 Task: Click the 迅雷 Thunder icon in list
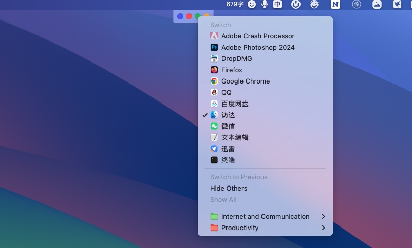click(x=214, y=149)
